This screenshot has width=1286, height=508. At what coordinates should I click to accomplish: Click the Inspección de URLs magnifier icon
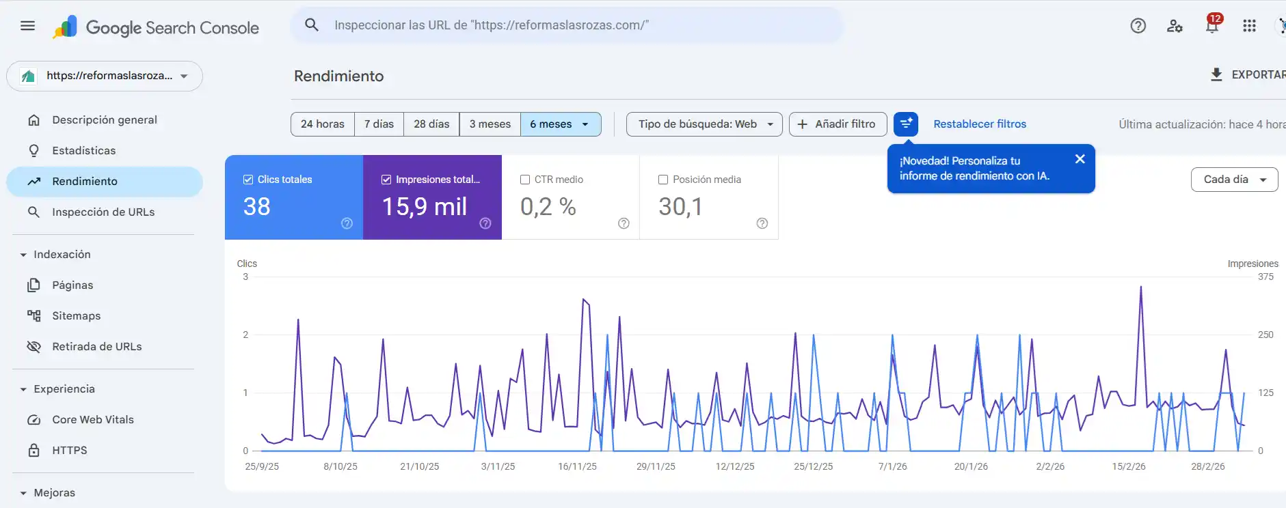tap(34, 212)
